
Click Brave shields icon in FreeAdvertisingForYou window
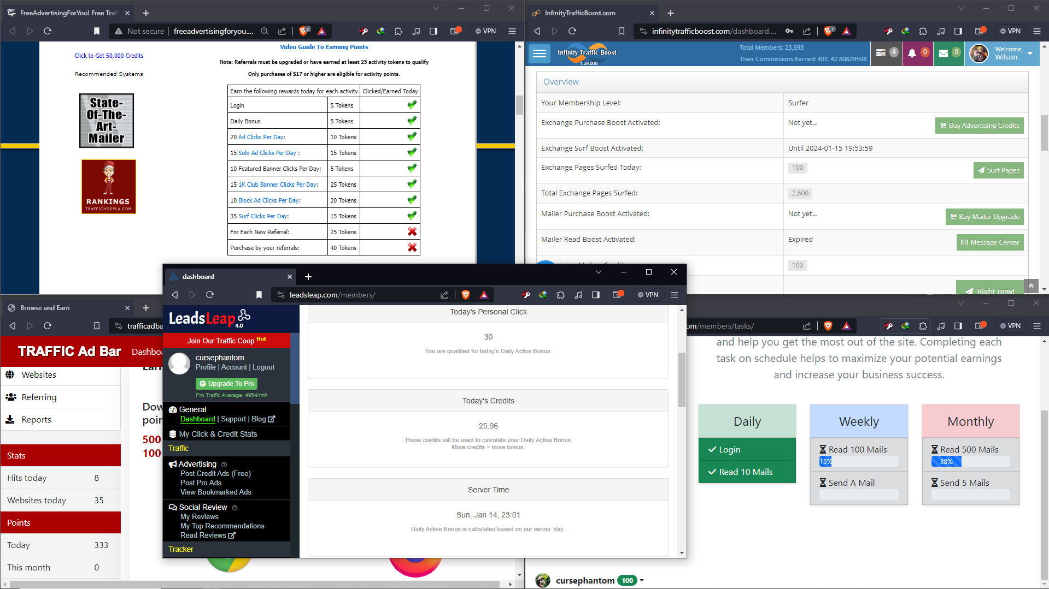[x=304, y=31]
